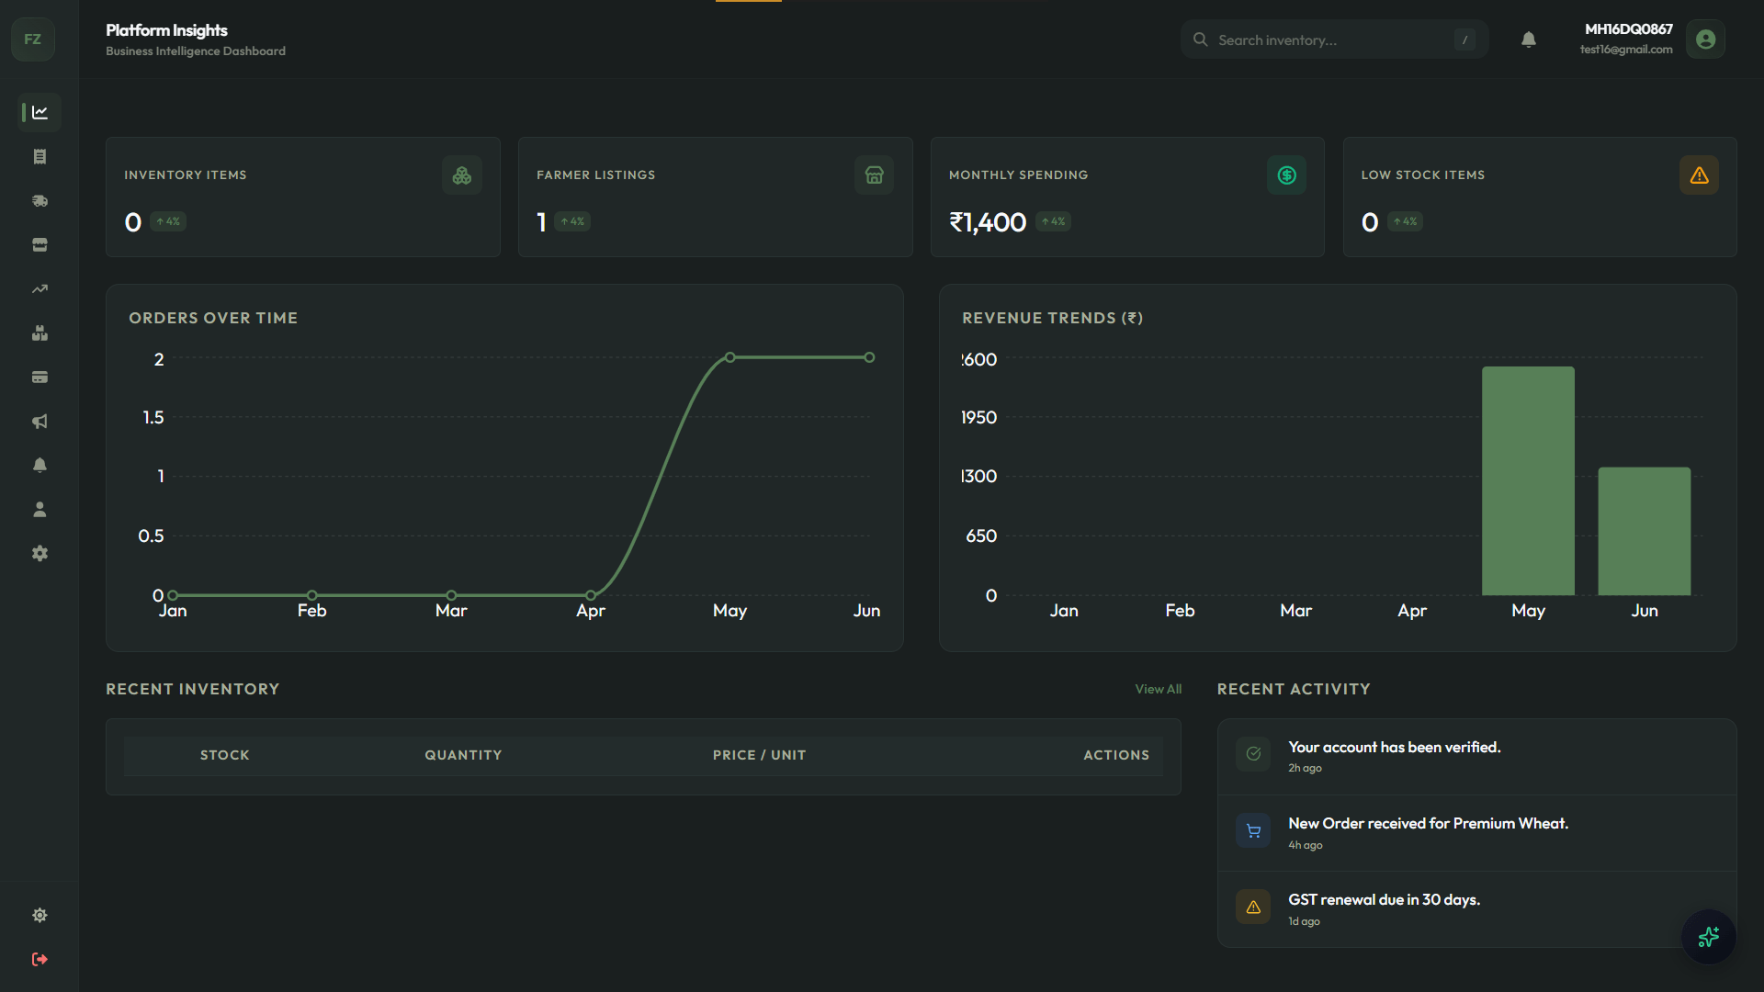The width and height of the screenshot is (1764, 992).
Task: Click the FZ logo badge
Action: pos(33,39)
